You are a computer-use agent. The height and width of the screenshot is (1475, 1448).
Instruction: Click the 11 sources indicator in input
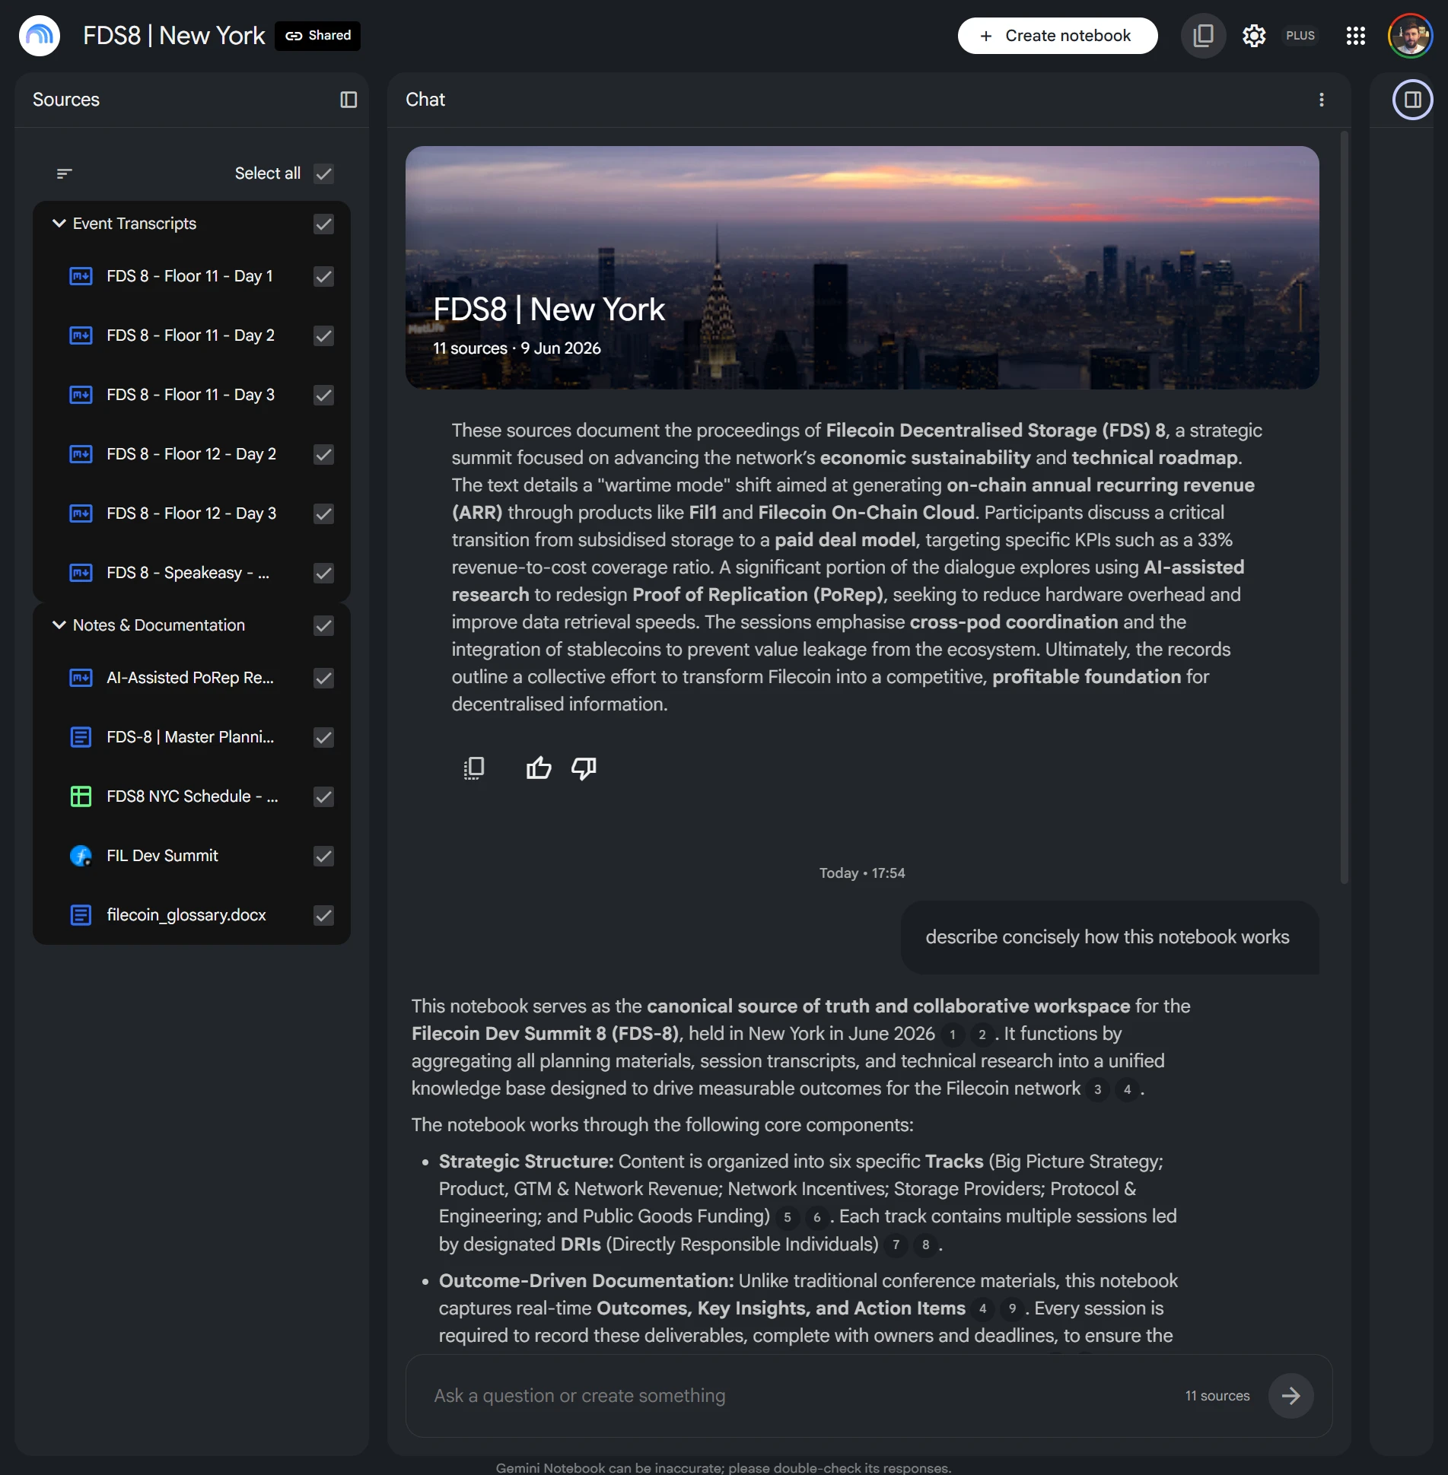[x=1217, y=1396]
